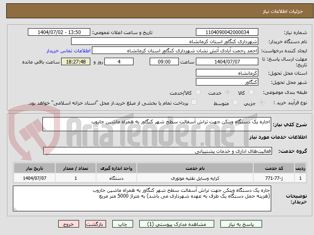Click the resize handle of شرح کلی نیاز box
314x235 pixels.
click(x=45, y=129)
